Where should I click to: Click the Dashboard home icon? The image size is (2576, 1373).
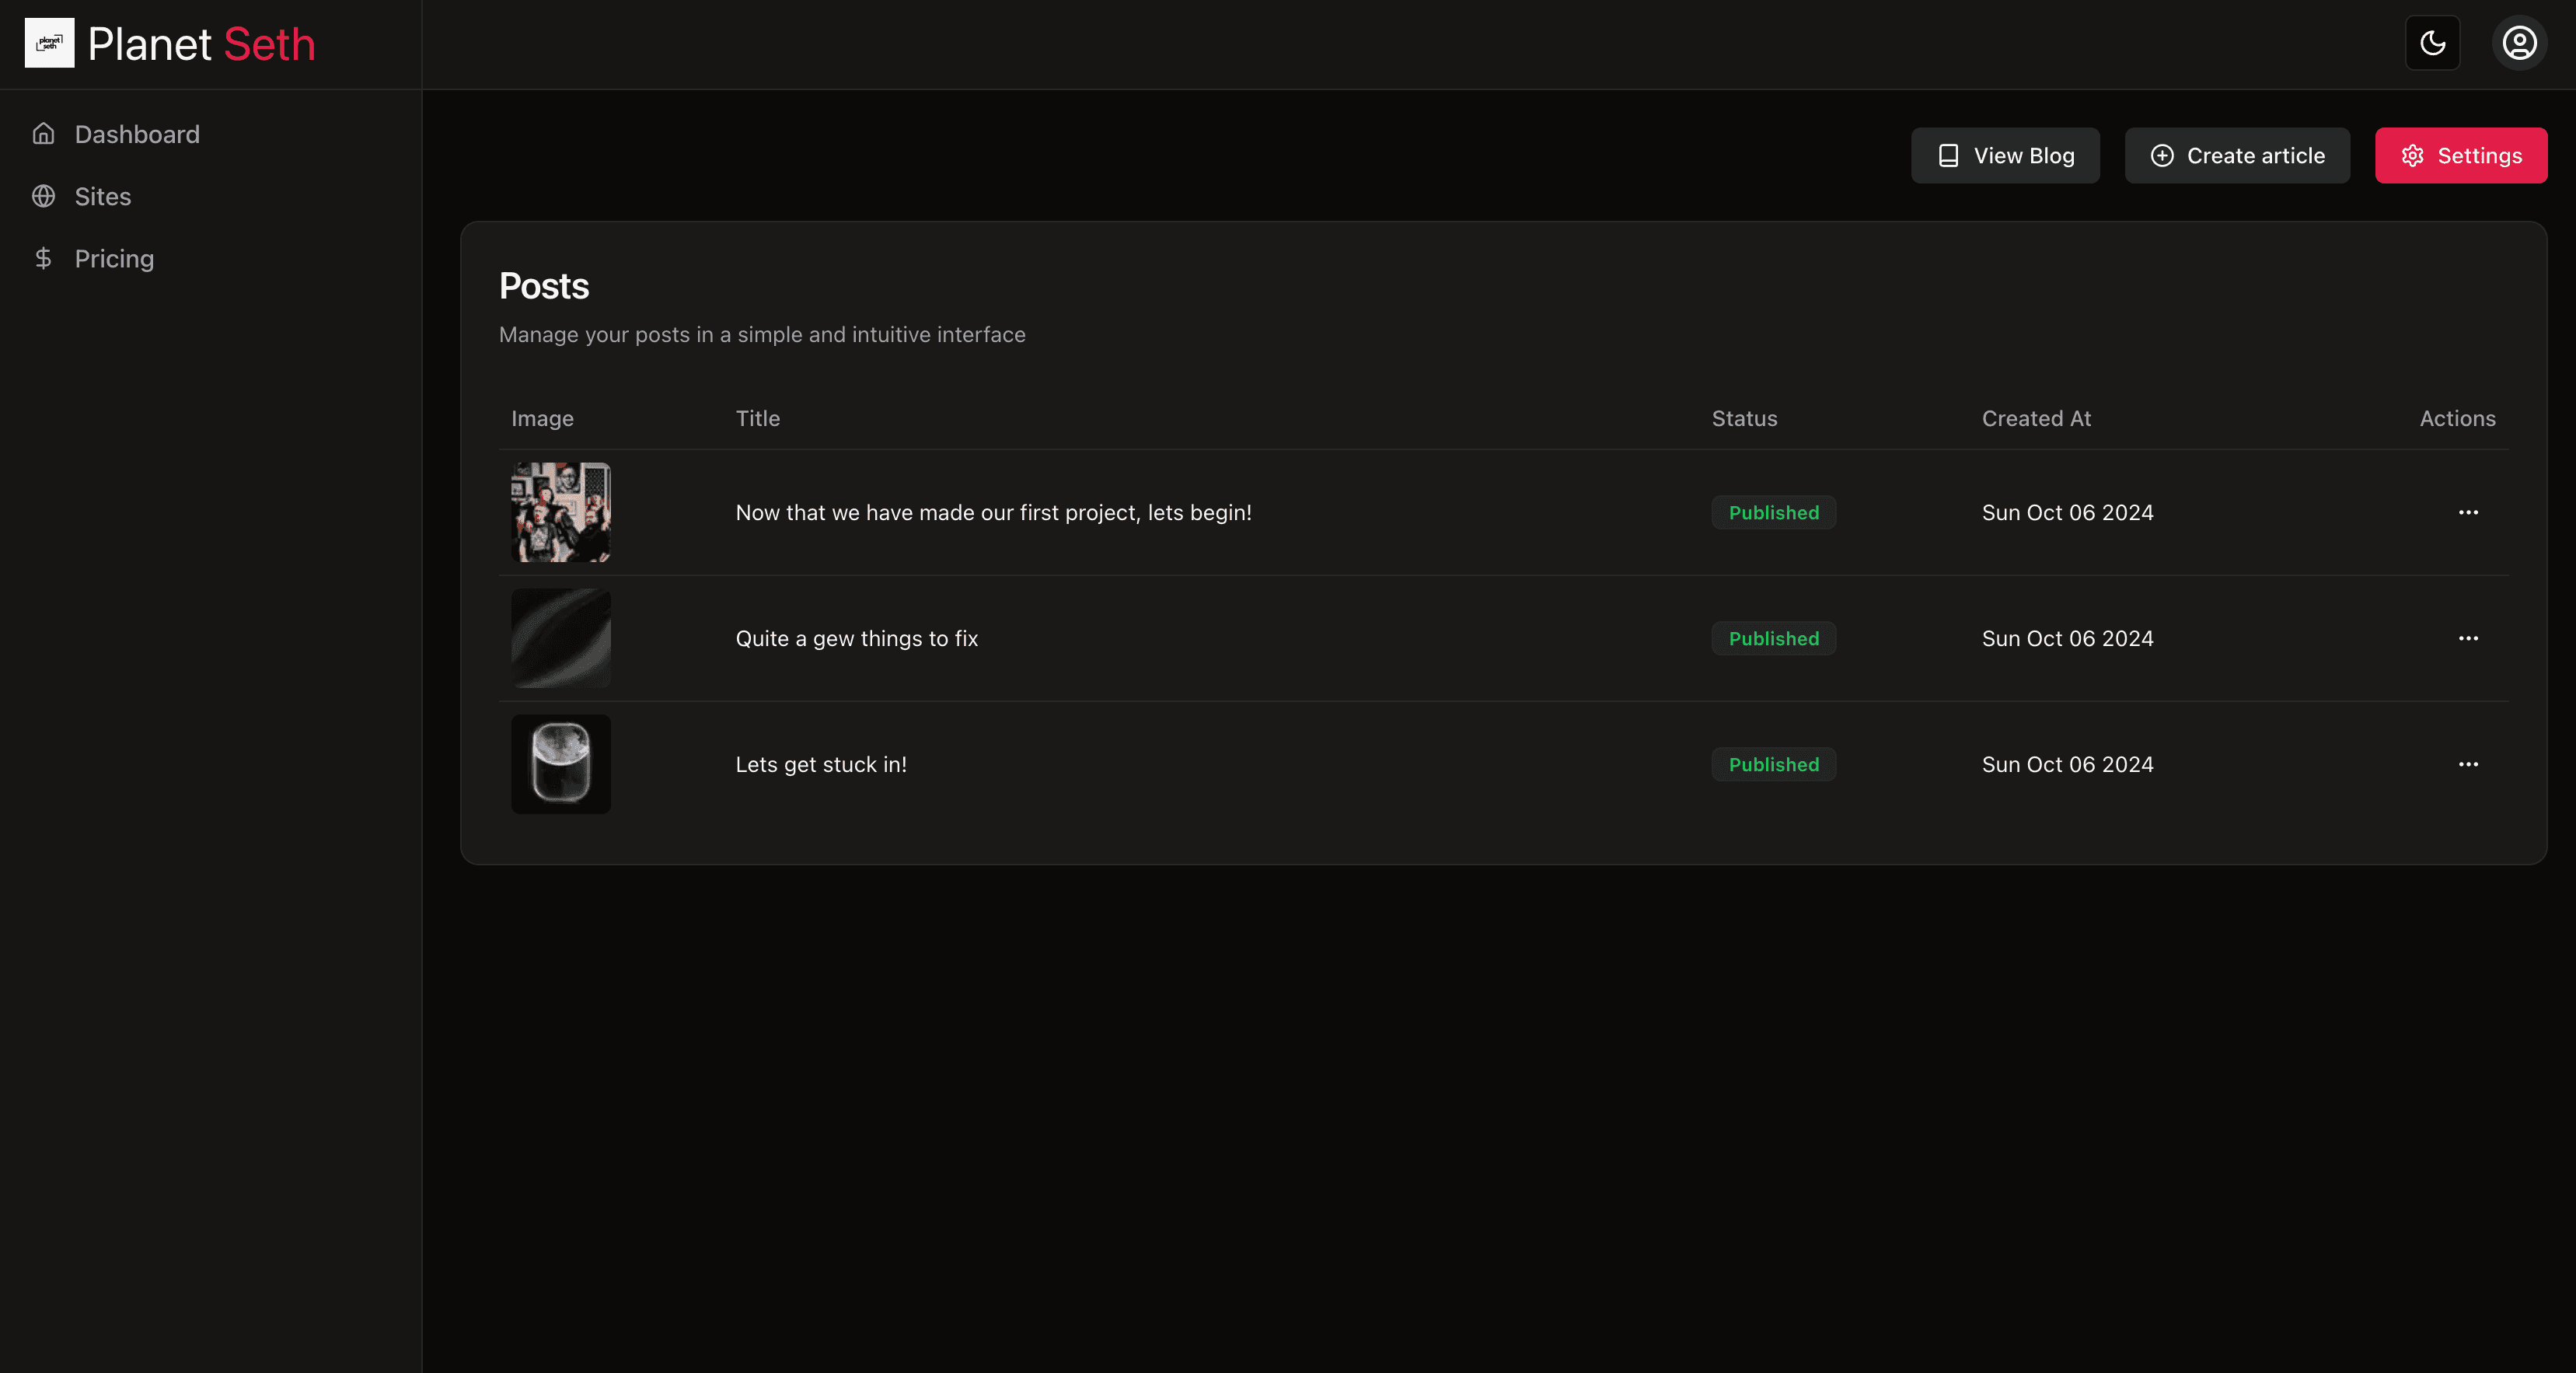pyautogui.click(x=43, y=134)
